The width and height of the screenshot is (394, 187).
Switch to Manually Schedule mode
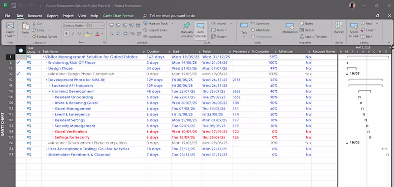tap(187, 30)
